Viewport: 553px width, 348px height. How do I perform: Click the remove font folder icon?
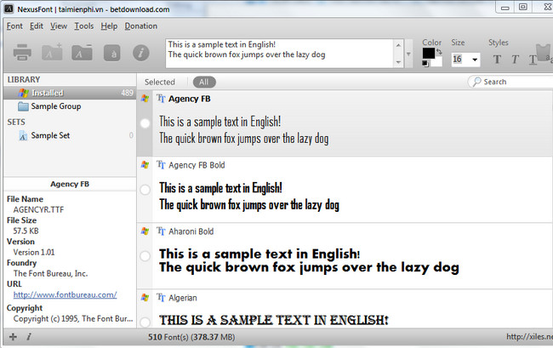(83, 53)
